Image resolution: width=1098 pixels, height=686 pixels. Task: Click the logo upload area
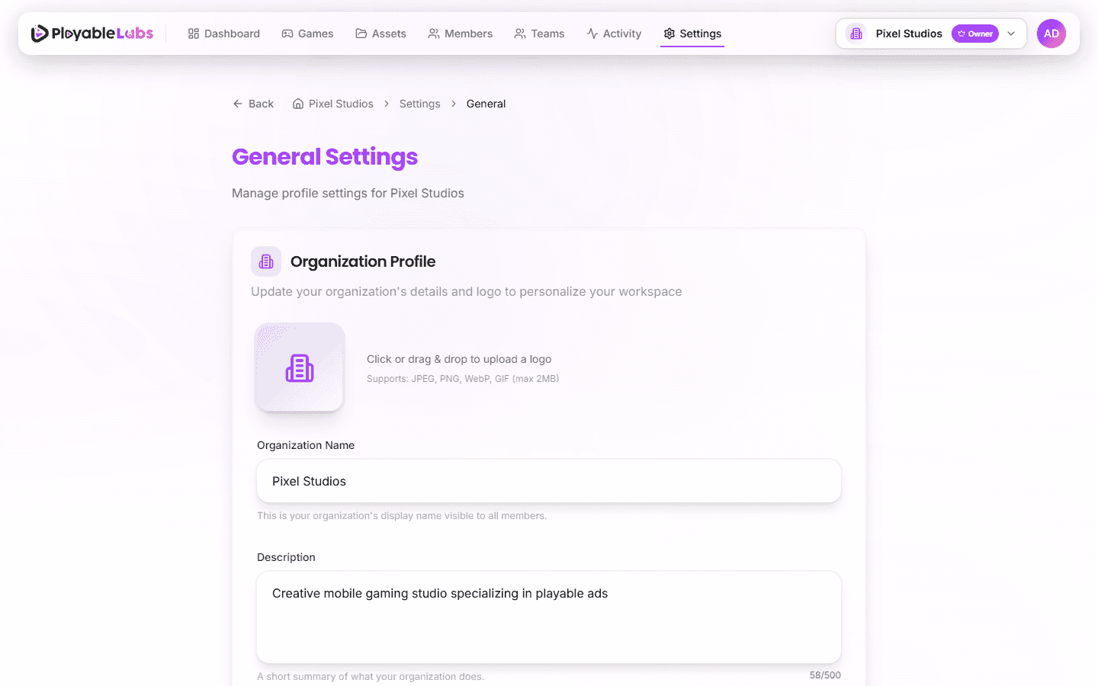pos(299,367)
